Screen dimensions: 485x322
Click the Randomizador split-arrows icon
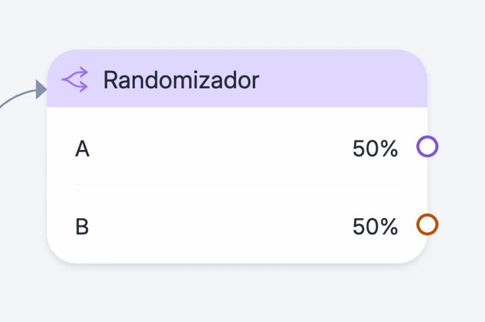click(75, 80)
